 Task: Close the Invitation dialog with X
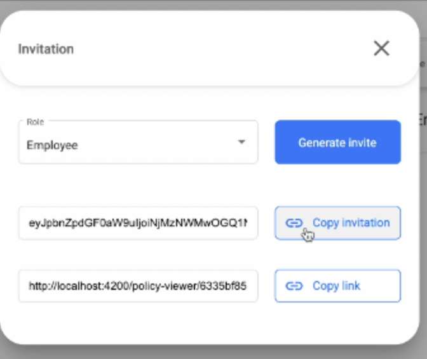tap(381, 48)
